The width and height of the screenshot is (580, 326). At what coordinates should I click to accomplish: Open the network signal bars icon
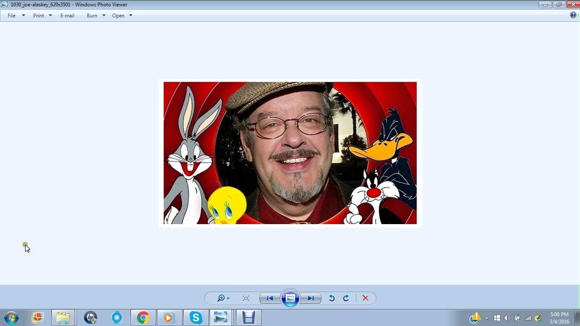coord(528,318)
